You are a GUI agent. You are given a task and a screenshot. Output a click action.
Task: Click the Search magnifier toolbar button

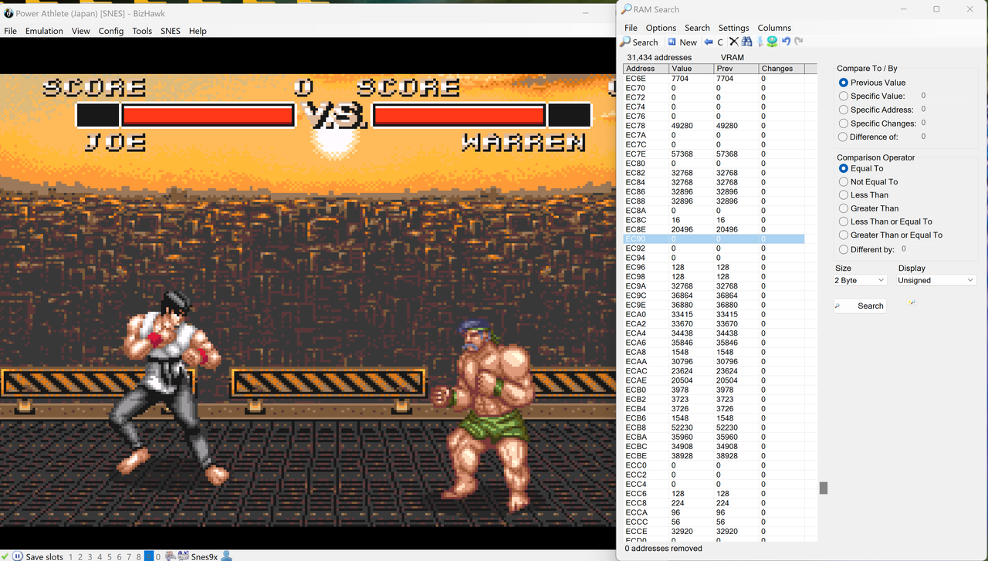pos(640,42)
